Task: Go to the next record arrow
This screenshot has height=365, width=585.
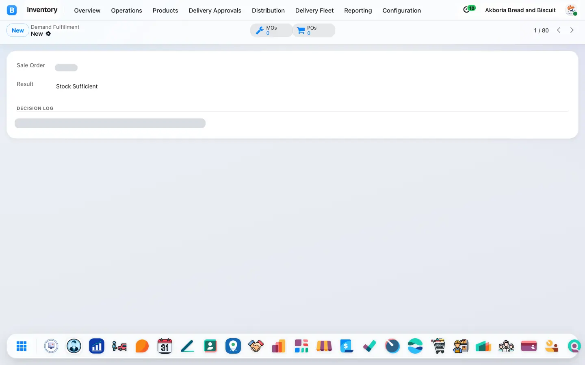Action: click(572, 30)
